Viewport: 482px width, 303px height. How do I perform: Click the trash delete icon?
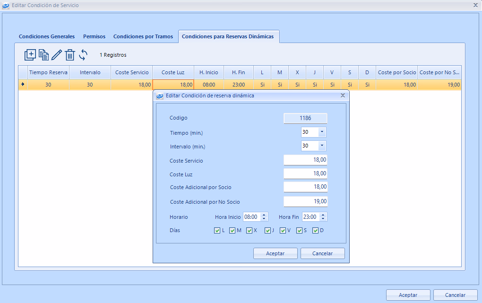click(x=70, y=55)
